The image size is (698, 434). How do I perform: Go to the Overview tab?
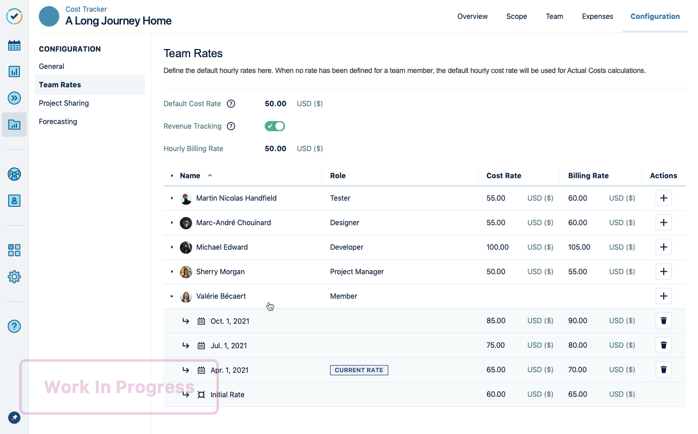(472, 16)
